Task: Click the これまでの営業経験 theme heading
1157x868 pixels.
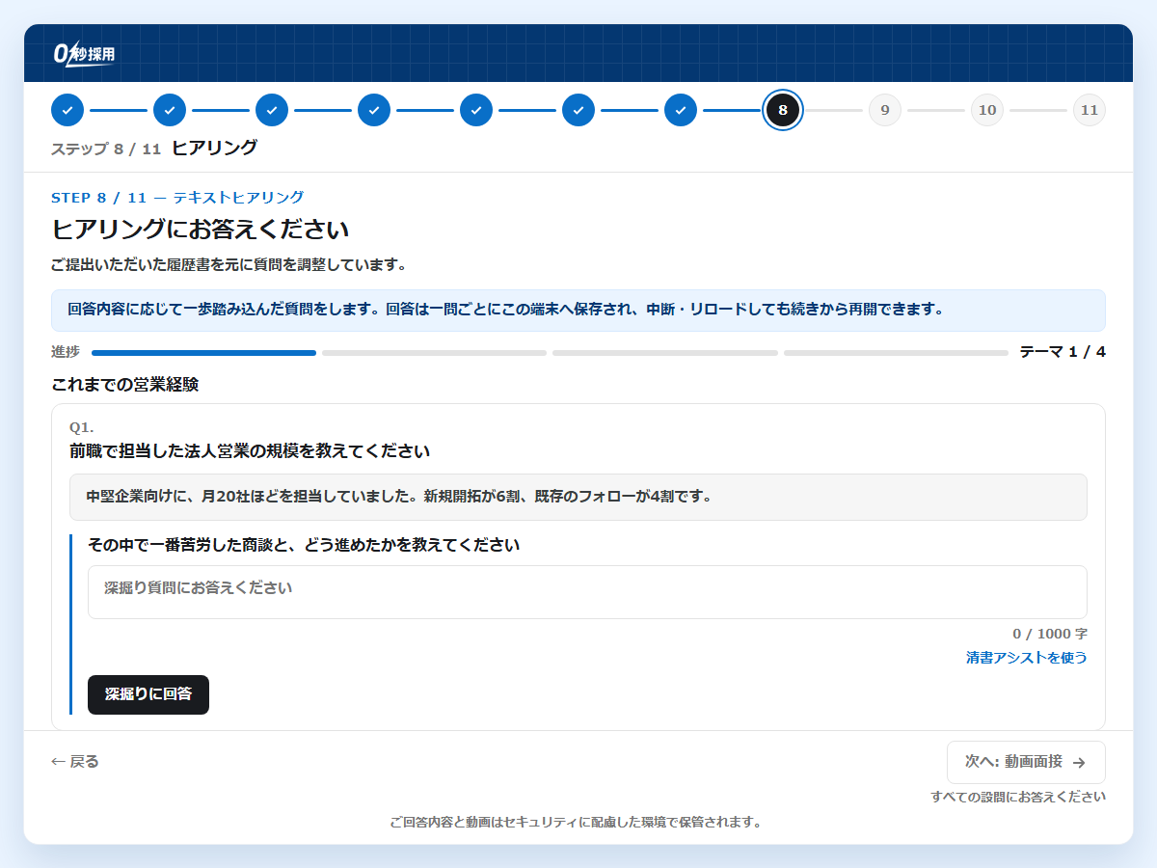Action: (124, 384)
